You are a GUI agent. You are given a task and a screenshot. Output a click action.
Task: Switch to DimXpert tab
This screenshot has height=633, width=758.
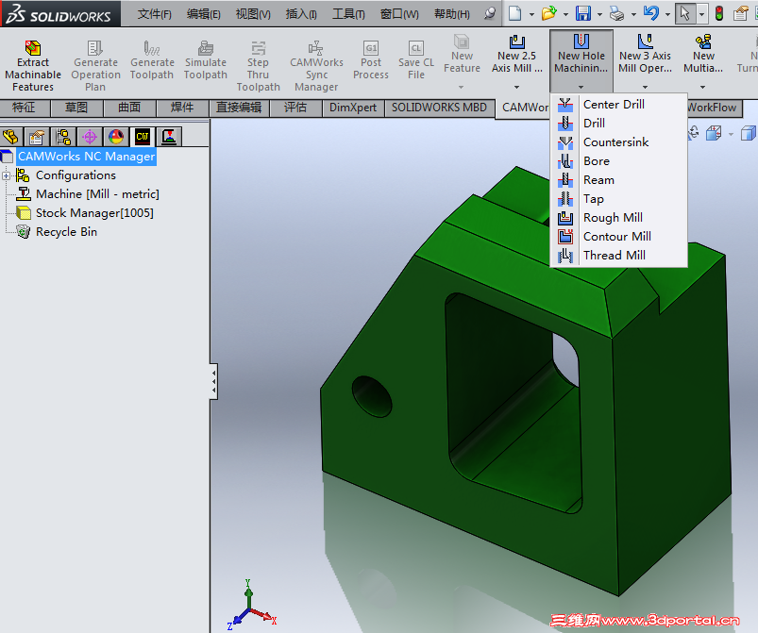pyautogui.click(x=353, y=108)
